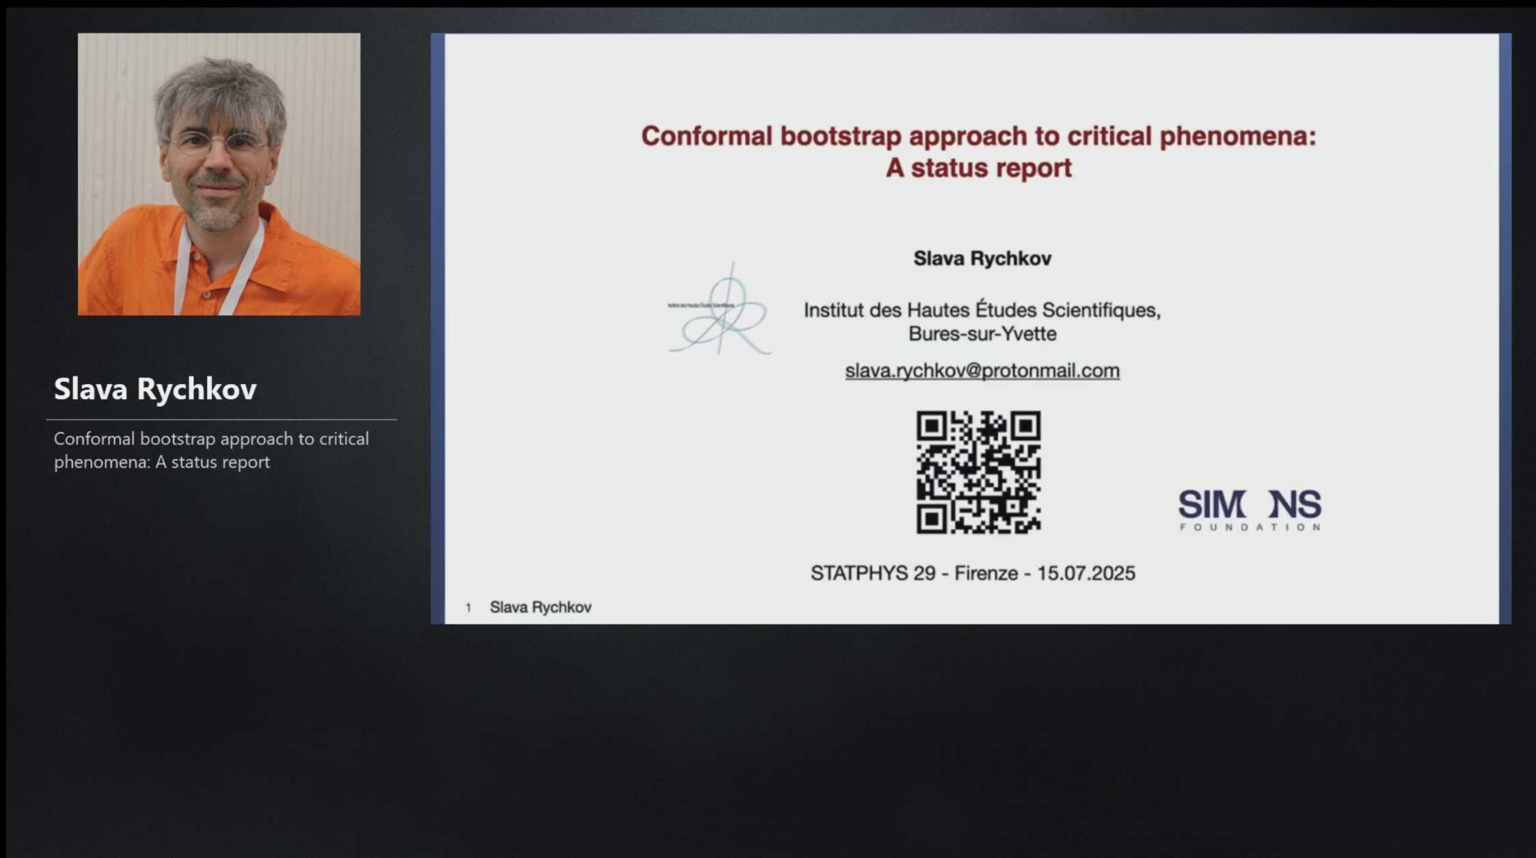Click the speaker photo thumbnail
Screen dimensions: 1536x858
point(219,174)
